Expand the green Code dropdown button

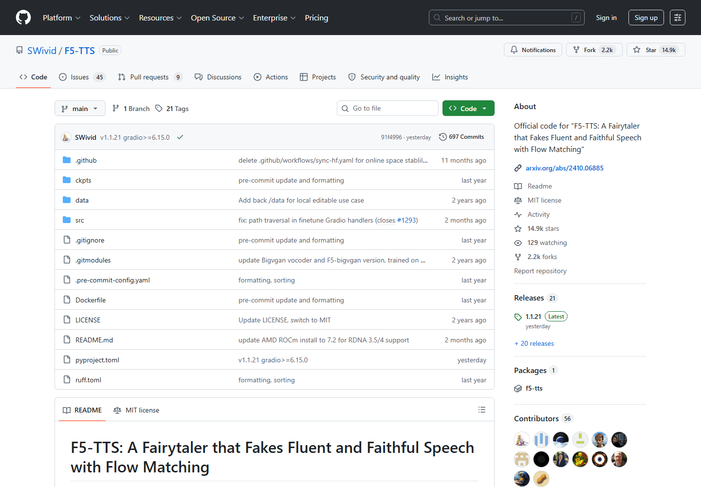(468, 109)
